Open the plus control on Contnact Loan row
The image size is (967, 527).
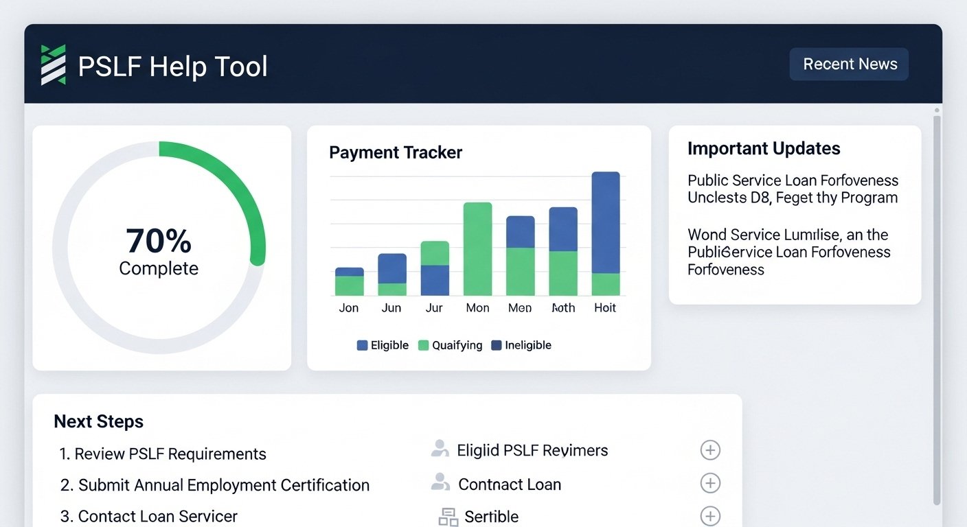click(x=710, y=483)
